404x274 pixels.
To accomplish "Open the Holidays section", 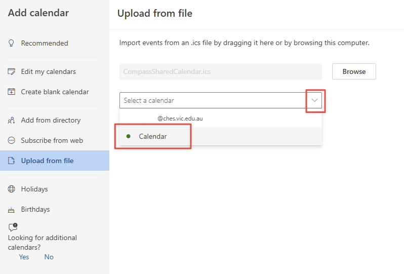I will [x=34, y=189].
